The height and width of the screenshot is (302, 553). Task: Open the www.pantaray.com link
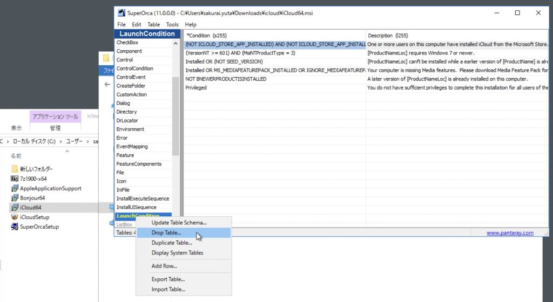coord(510,233)
